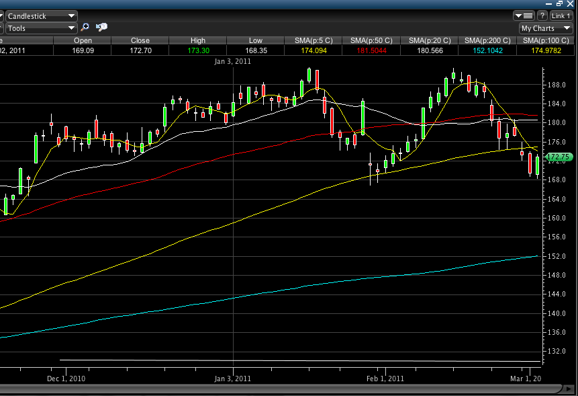This screenshot has height=396, width=578.
Task: Restore the chart window size
Action: coord(560,3)
